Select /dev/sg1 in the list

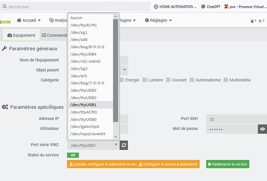pos(91,32)
